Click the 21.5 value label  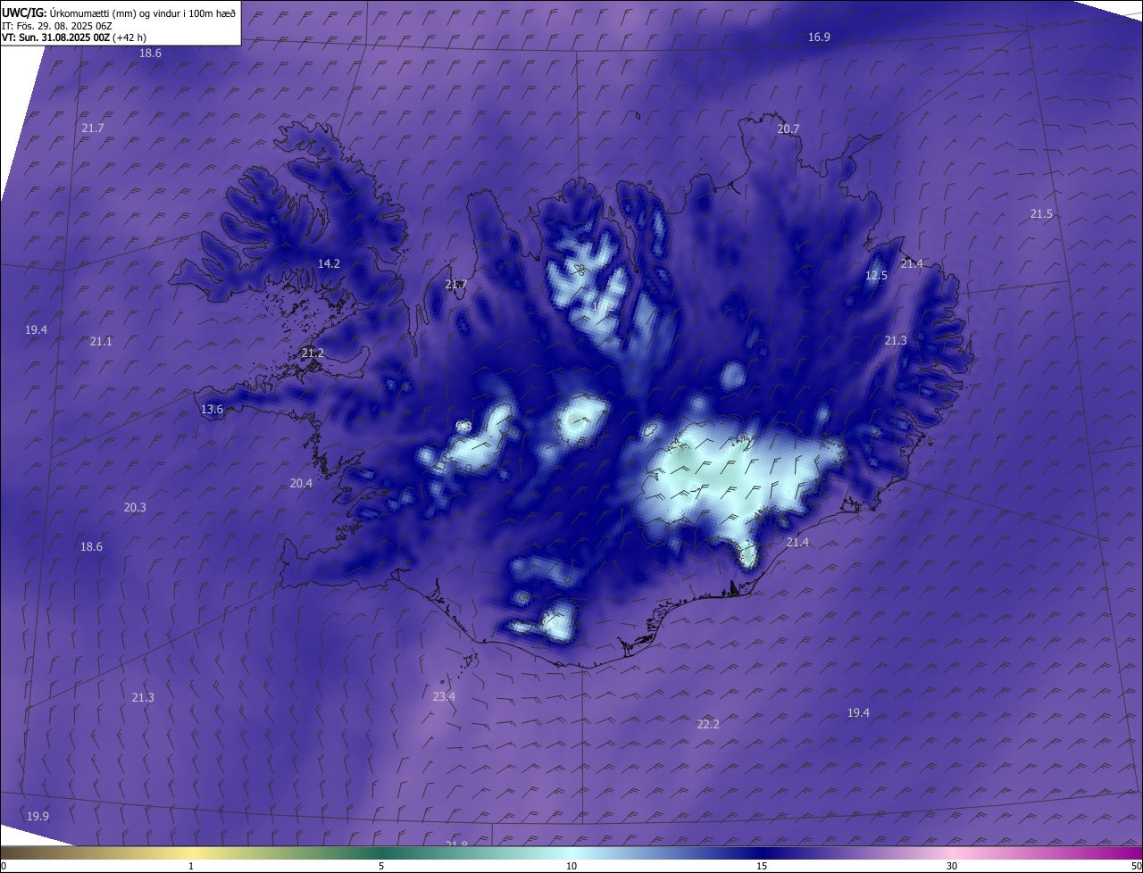tap(1041, 214)
